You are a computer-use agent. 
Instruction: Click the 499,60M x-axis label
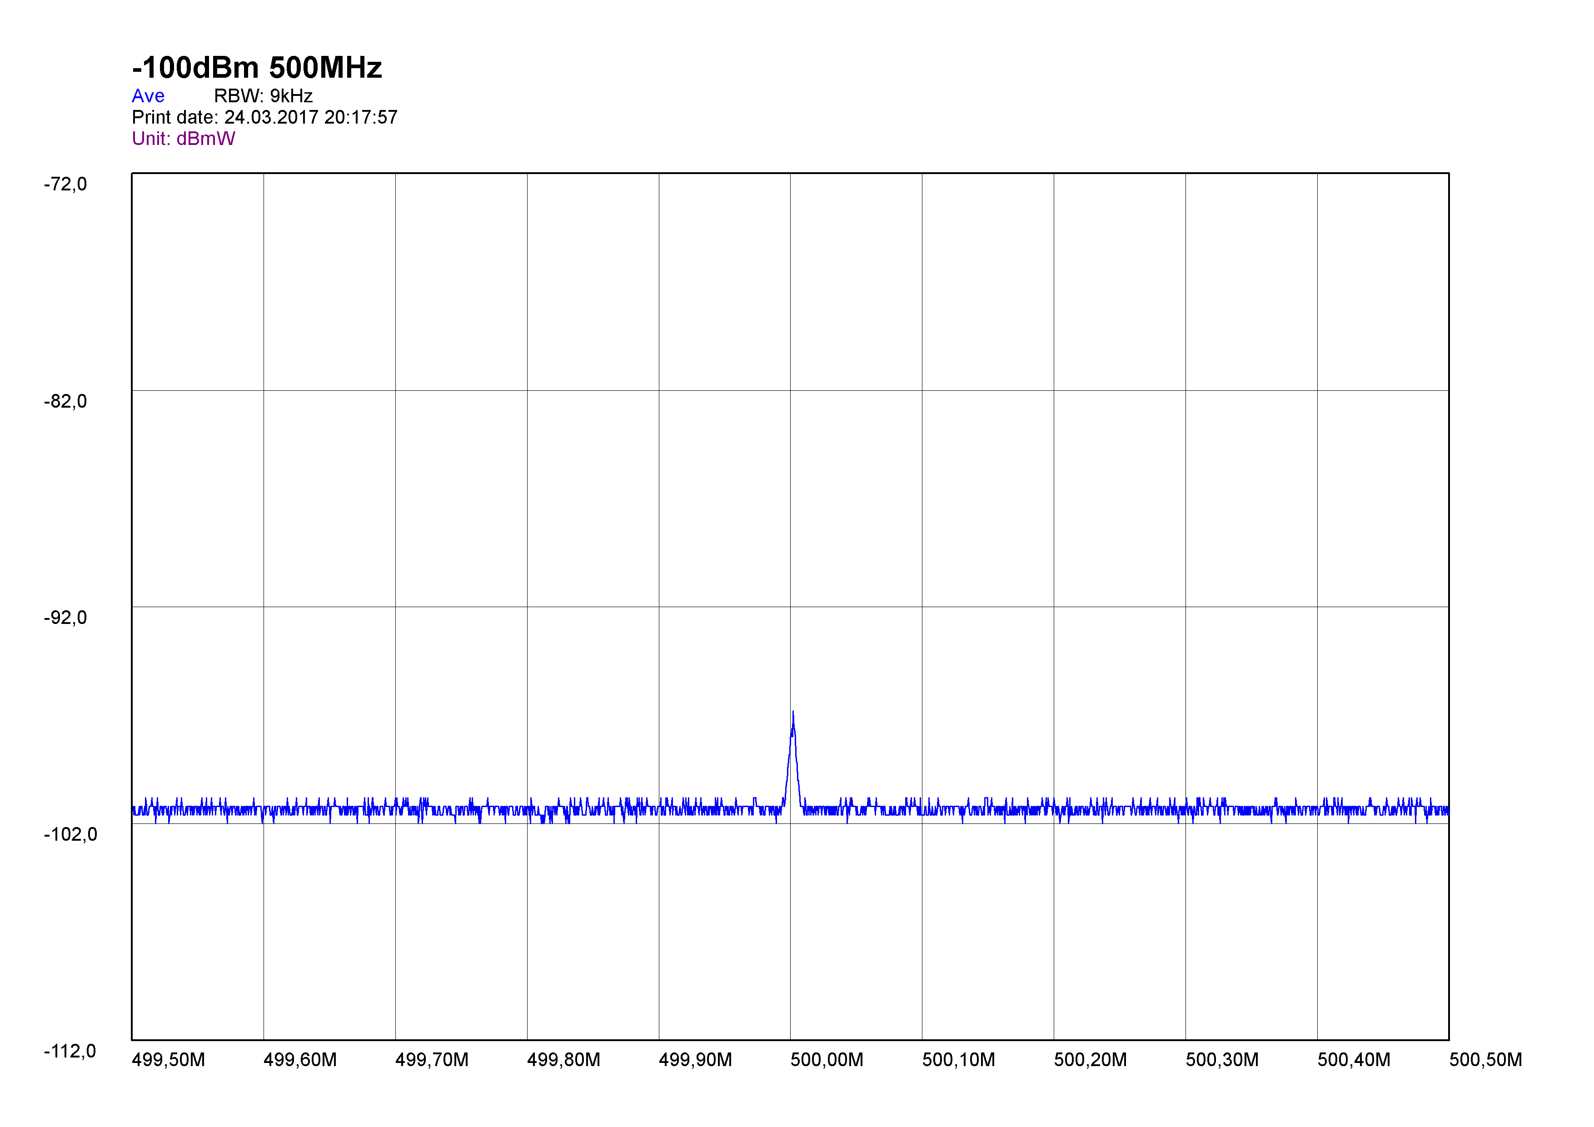300,1060
